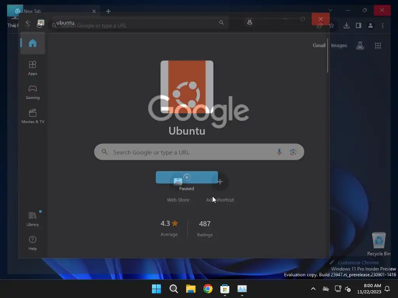The width and height of the screenshot is (398, 298).
Task: Open Movies & TV in the Store sidebar
Action: tap(33, 116)
